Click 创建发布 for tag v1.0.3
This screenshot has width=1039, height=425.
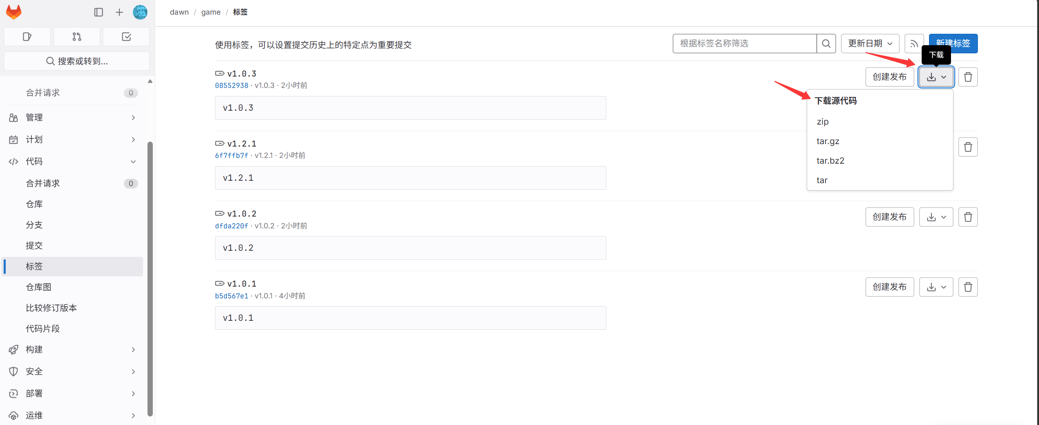click(889, 77)
